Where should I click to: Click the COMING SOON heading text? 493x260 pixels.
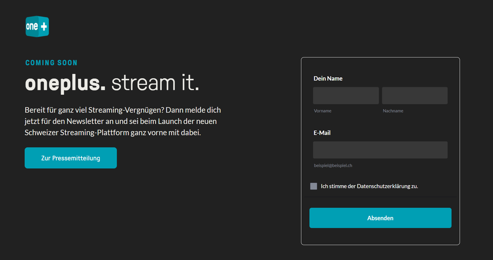51,63
